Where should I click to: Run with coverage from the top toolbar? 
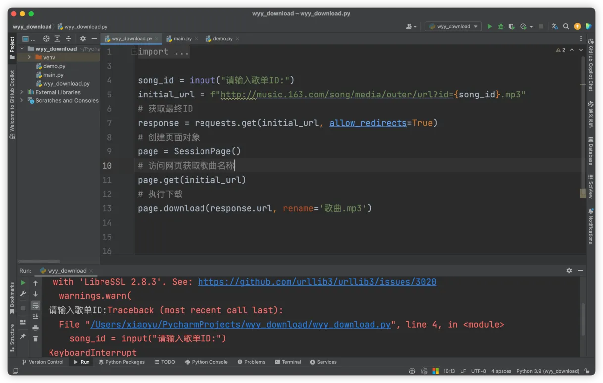pyautogui.click(x=511, y=26)
